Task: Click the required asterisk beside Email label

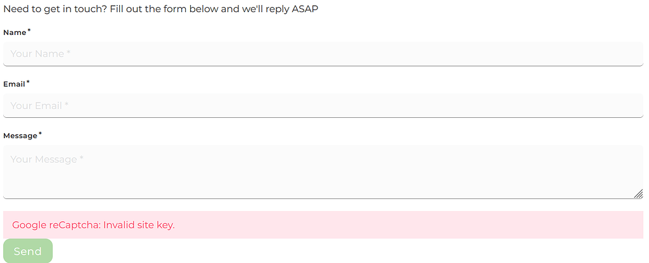Action: (28, 82)
